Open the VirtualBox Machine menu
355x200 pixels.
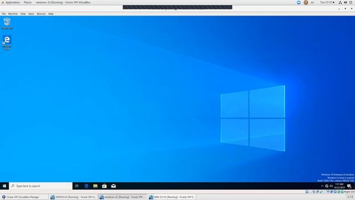coord(13,14)
